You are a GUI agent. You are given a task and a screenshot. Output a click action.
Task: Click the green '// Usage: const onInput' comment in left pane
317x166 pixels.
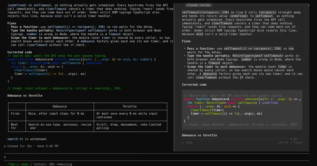pyautogui.click(x=64, y=88)
